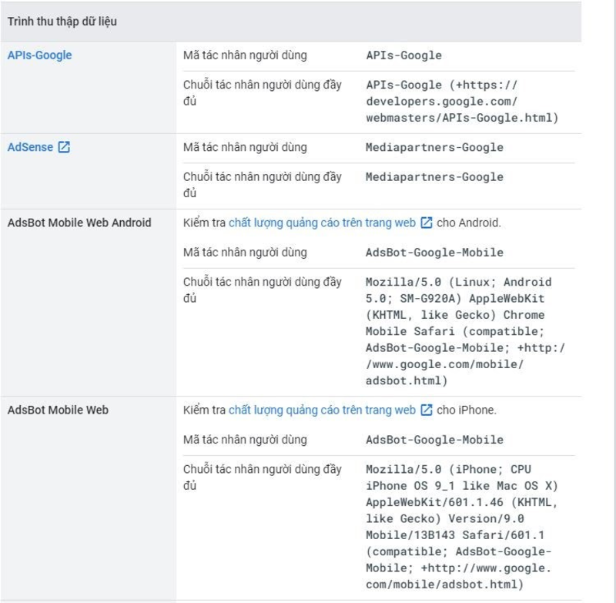Image resolution: width=616 pixels, height=603 pixels.
Task: Click "Mã tác nhân người dùng" in APIs-Google row
Action: coord(245,55)
